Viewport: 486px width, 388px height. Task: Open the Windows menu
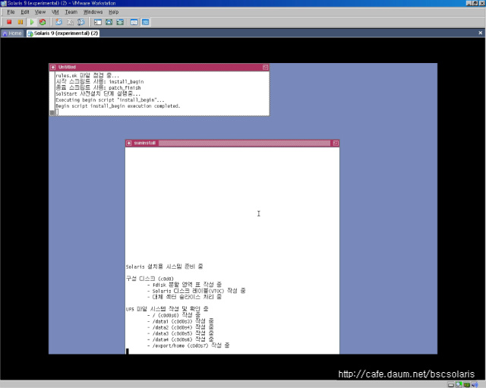coord(93,12)
